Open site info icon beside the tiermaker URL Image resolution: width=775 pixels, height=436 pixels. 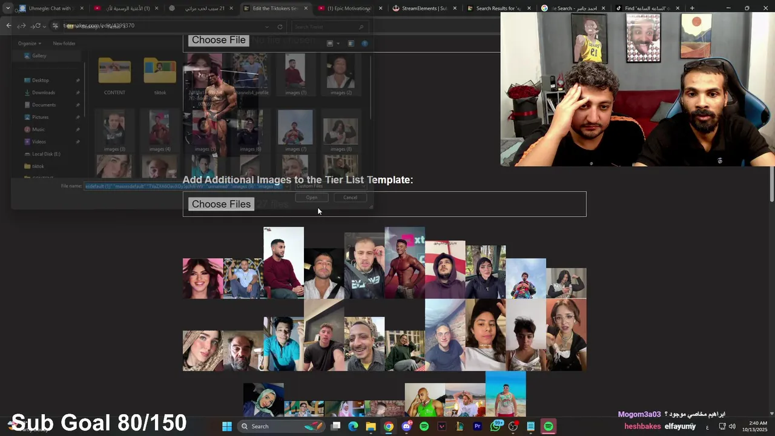55,25
